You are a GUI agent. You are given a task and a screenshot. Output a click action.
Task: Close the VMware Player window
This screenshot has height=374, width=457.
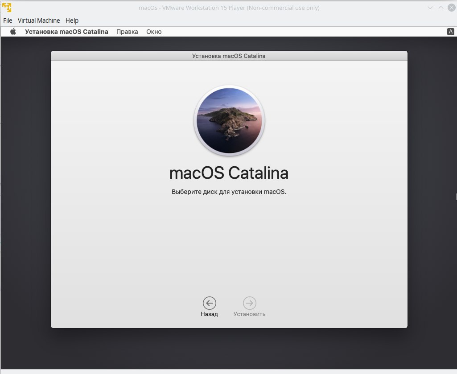(452, 8)
